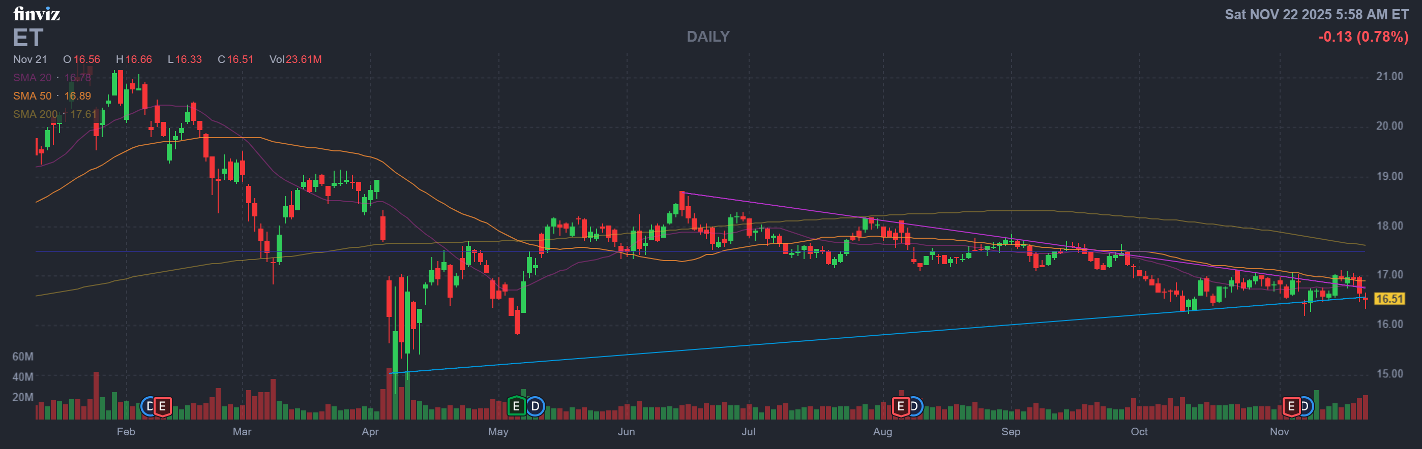Click the 60M volume axis label
The width and height of the screenshot is (1422, 449).
[x=23, y=357]
